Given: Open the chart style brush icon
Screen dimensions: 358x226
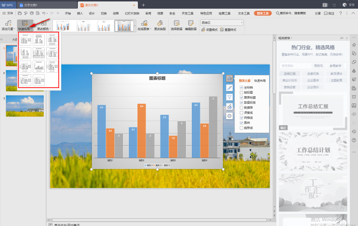Looking at the screenshot, I should click(x=229, y=88).
